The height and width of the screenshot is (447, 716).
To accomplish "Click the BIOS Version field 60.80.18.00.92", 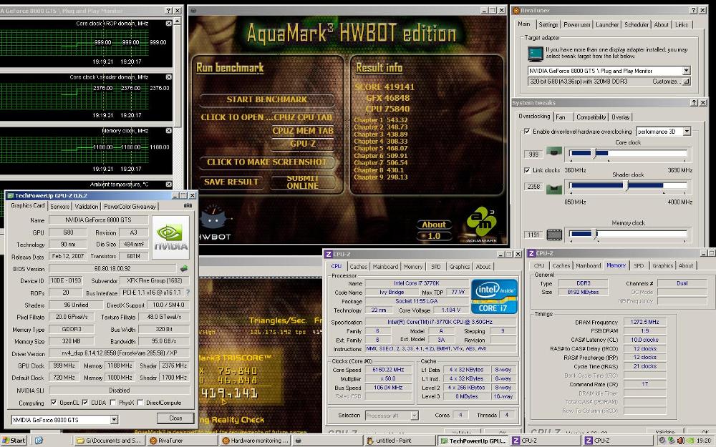I will pos(112,269).
